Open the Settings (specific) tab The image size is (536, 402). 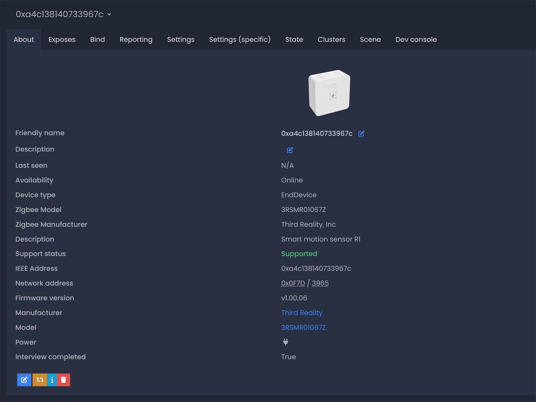tap(240, 40)
